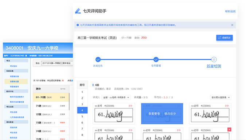Select question number 3 in the 题号 list

click(x=82, y=104)
